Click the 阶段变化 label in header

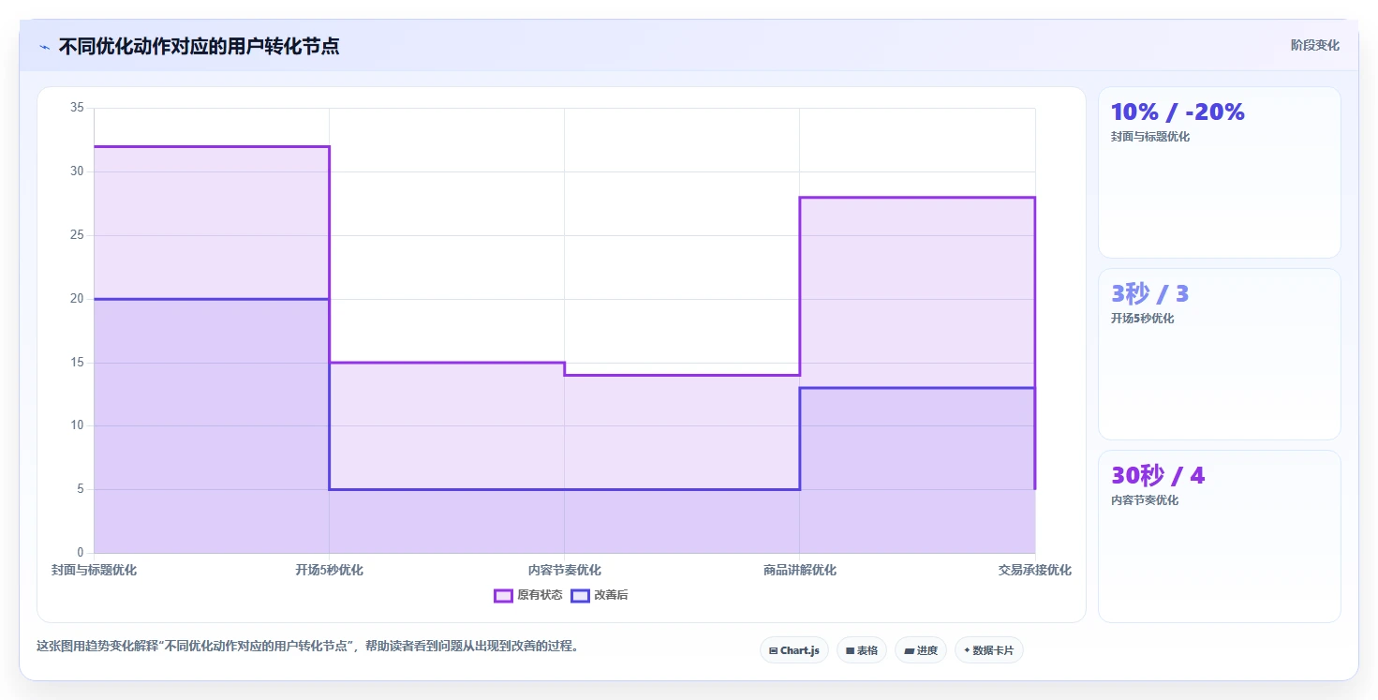[x=1314, y=45]
